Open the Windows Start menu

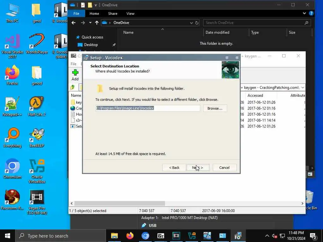click(x=8, y=236)
